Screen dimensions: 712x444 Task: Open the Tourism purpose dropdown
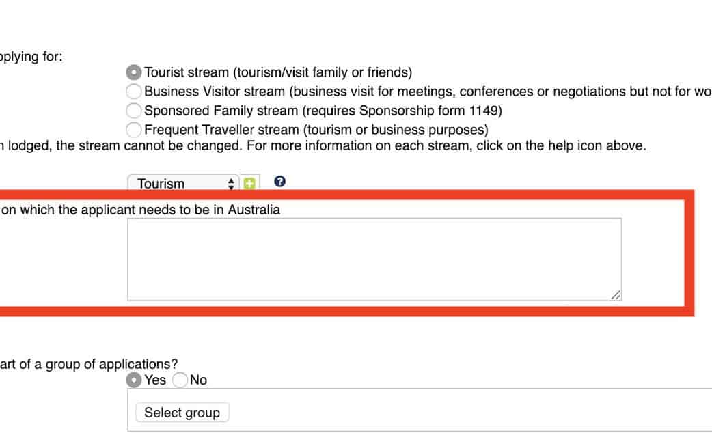coord(183,183)
